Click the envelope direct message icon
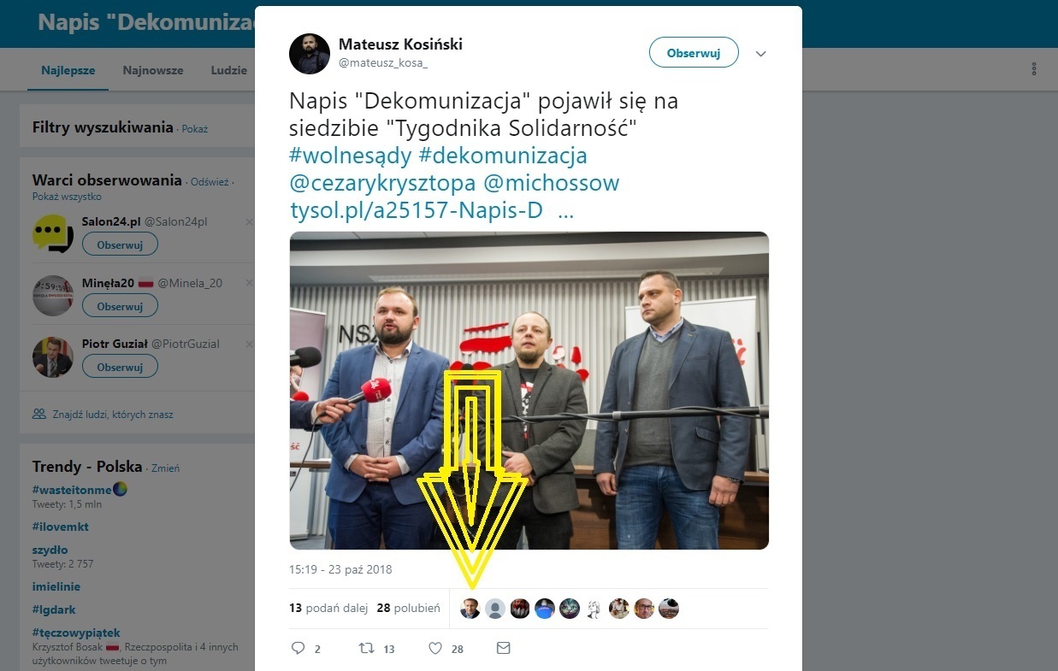The width and height of the screenshot is (1058, 671). 504,648
